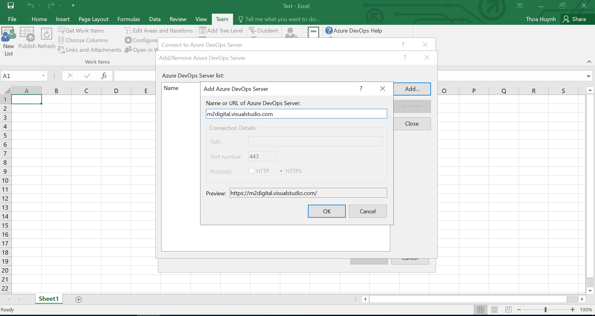
Task: Click the Close button in Add/Remove dialog
Action: pos(412,124)
